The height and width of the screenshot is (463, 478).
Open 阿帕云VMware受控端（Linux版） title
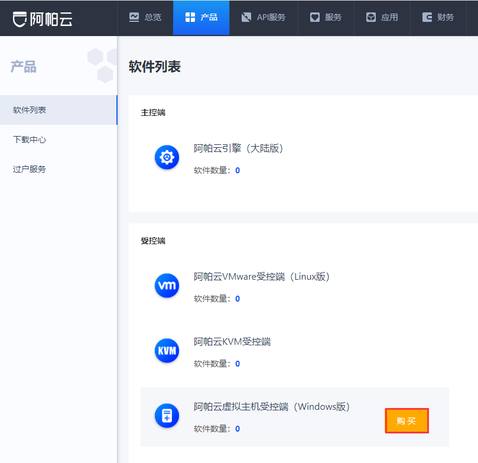262,277
